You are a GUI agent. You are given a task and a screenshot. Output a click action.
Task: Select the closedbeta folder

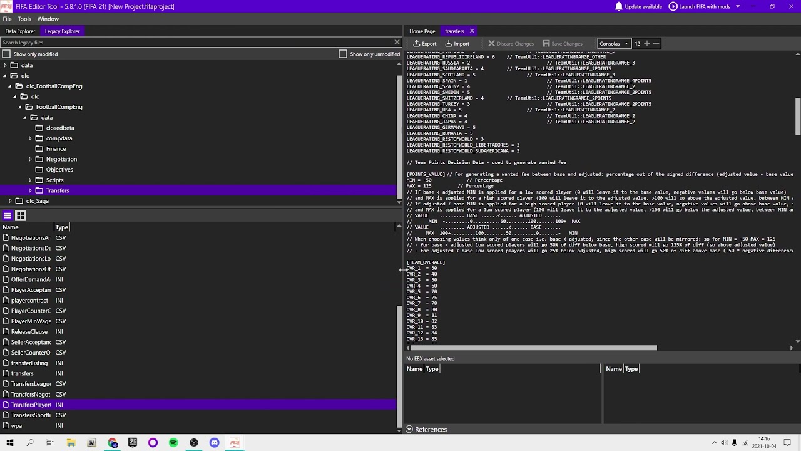coord(60,128)
